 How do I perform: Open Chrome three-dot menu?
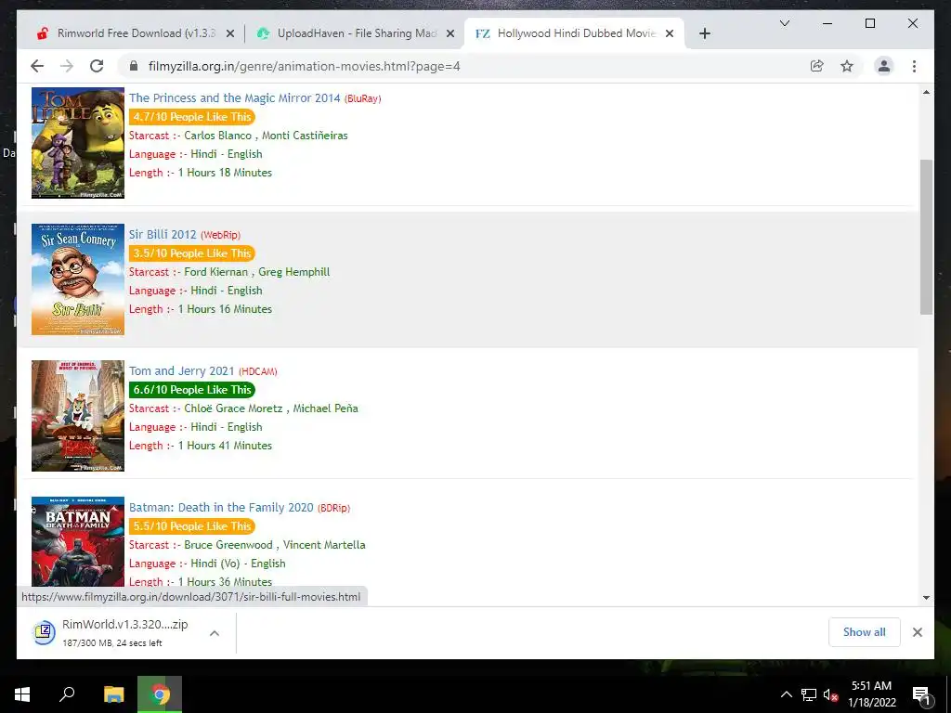point(914,66)
